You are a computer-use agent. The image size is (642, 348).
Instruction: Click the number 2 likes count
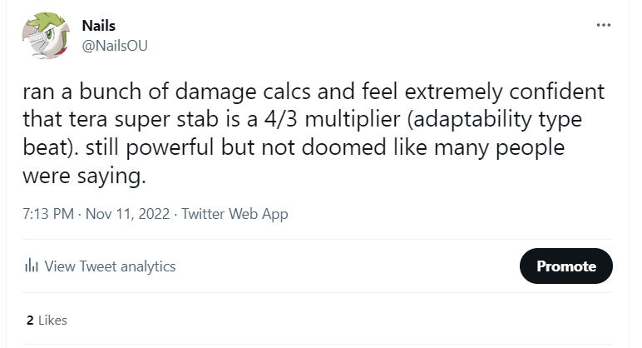pyautogui.click(x=30, y=320)
